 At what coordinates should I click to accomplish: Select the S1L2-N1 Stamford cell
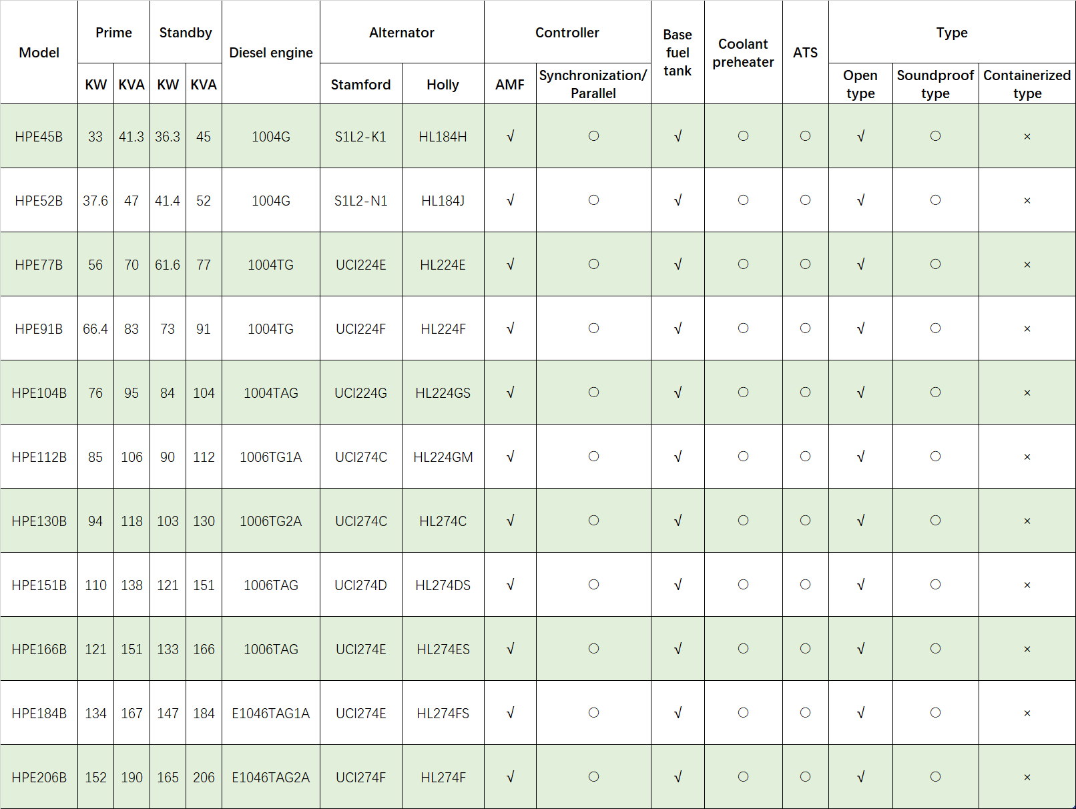click(x=361, y=200)
